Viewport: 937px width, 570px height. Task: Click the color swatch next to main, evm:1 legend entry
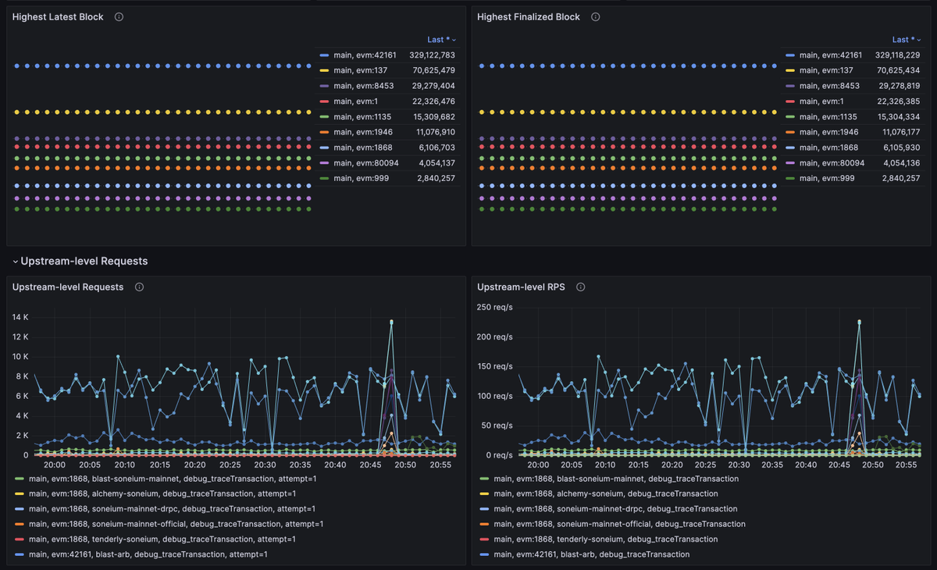coord(324,101)
